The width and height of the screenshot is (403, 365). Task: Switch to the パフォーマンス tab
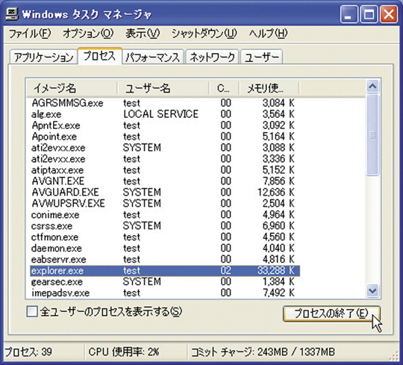(153, 57)
